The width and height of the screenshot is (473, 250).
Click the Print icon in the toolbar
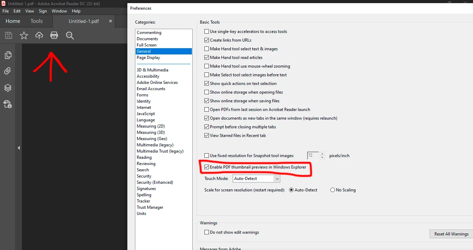54,35
